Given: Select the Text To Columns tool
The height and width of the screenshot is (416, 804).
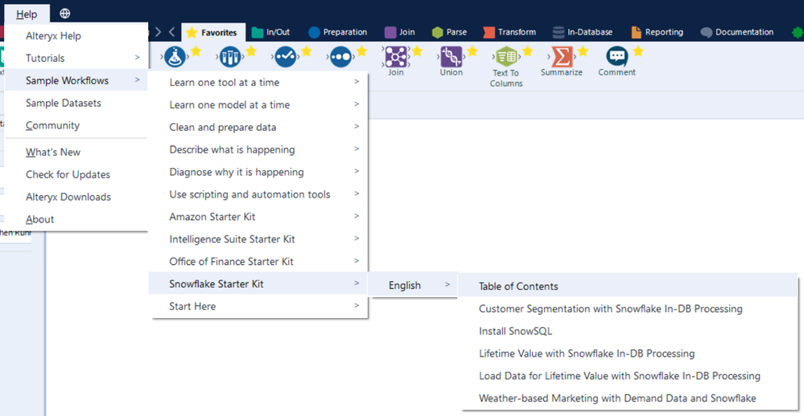Looking at the screenshot, I should pos(506,67).
